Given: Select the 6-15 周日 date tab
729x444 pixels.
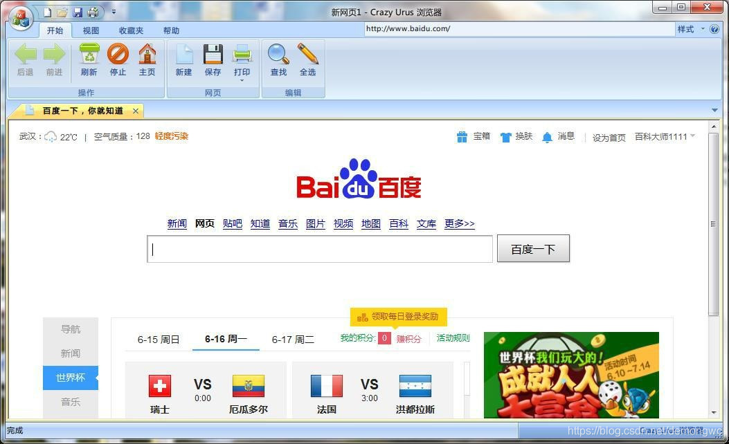Looking at the screenshot, I should 159,340.
